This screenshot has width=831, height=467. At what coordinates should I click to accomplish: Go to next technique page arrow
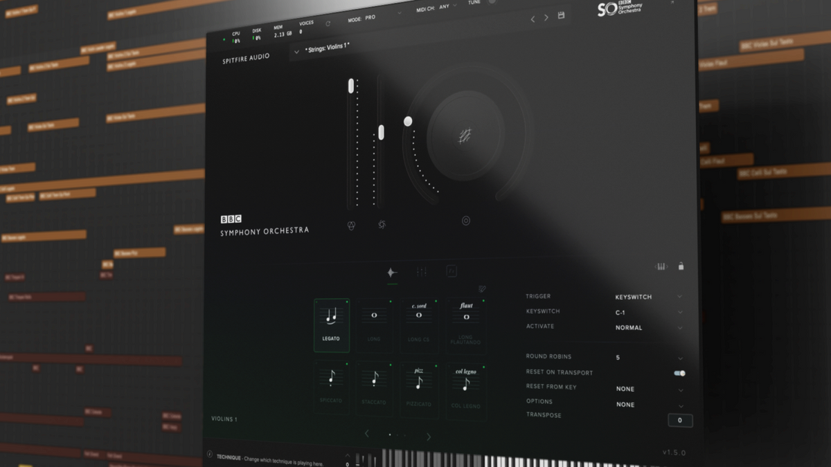(x=429, y=437)
